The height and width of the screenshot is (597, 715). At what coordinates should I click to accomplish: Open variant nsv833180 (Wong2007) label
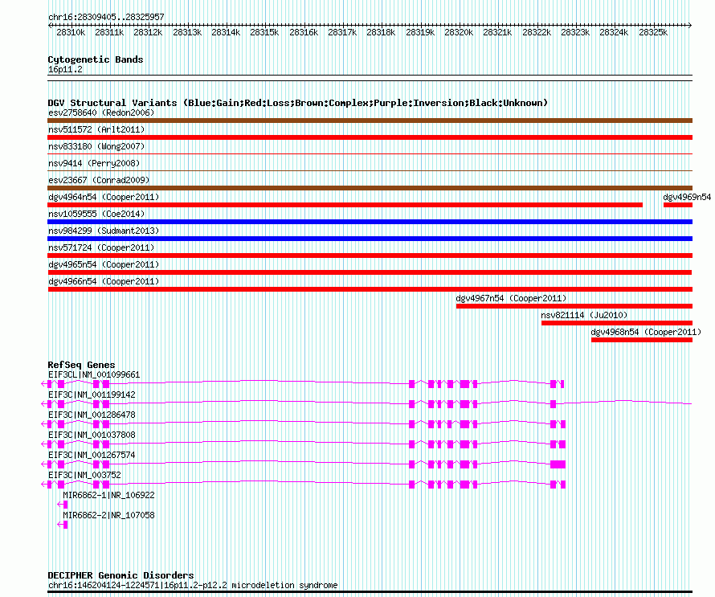point(96,146)
